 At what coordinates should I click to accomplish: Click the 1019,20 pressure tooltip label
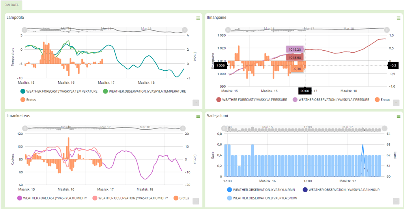click(295, 49)
